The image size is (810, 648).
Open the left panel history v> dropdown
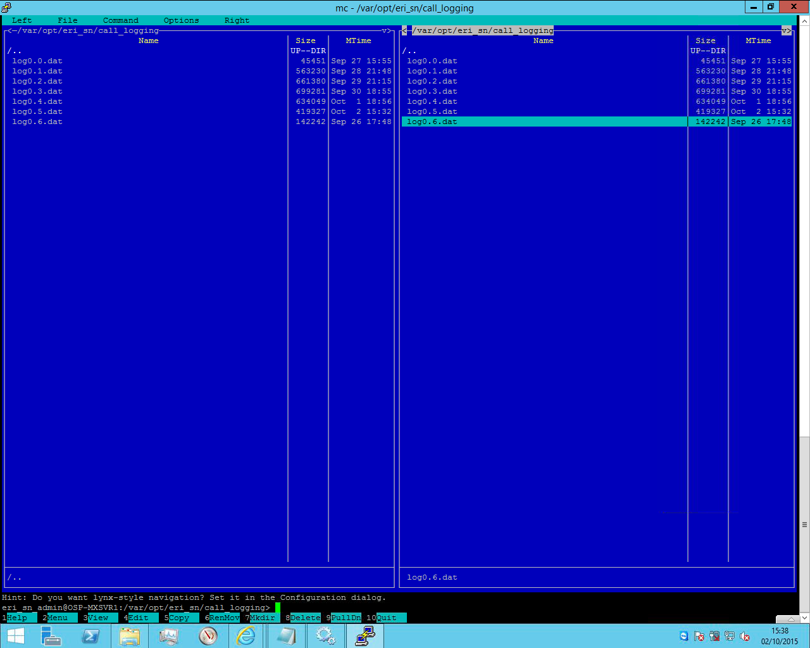click(x=386, y=30)
